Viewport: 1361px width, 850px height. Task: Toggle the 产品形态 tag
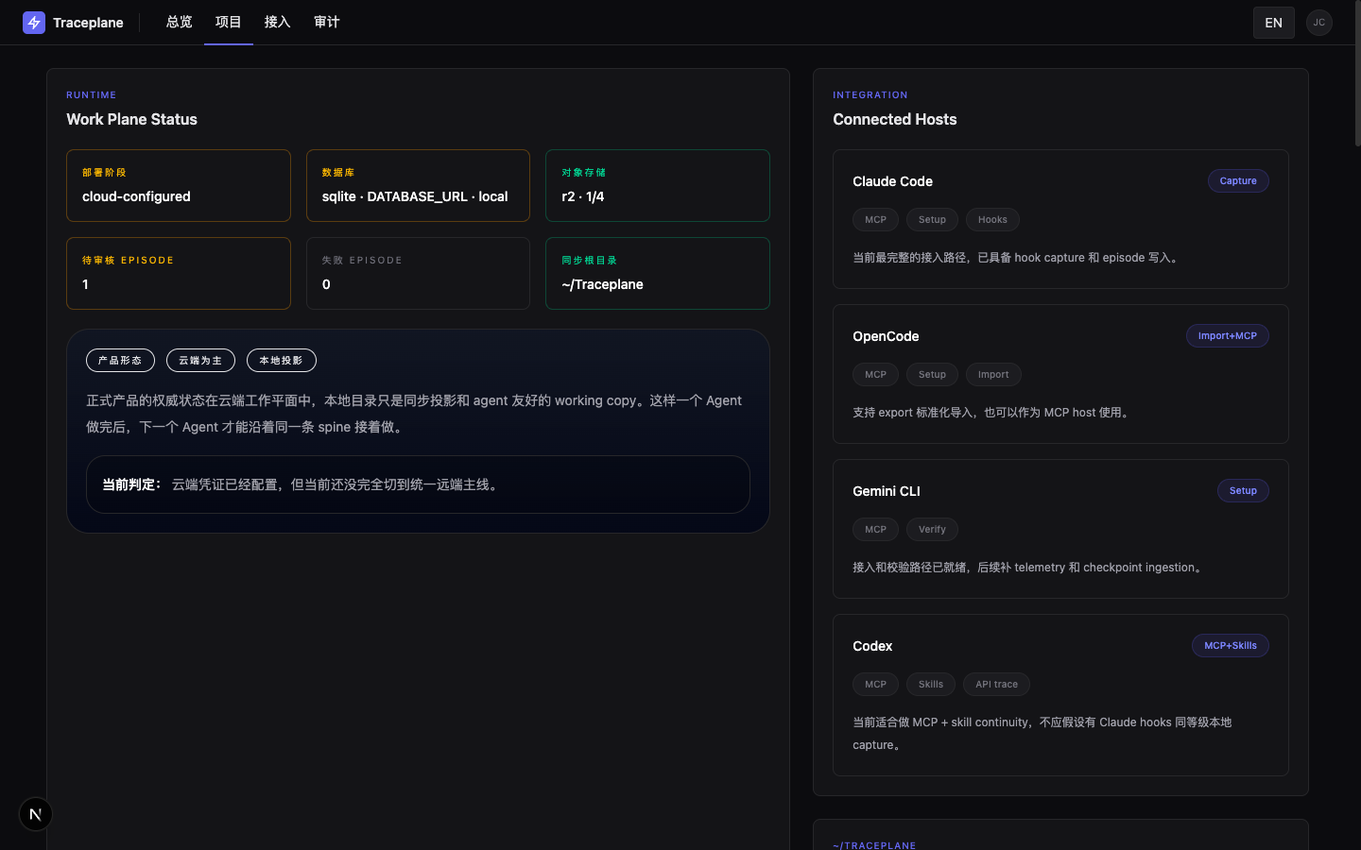[120, 360]
